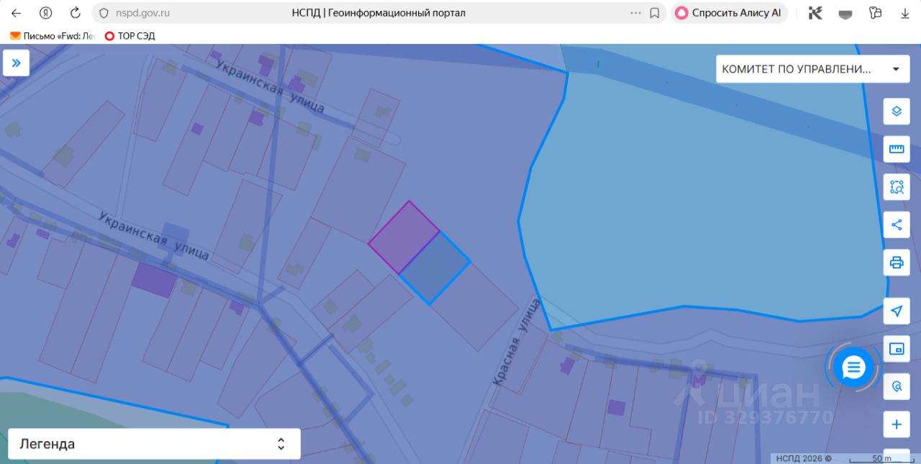Open site security info next to nspd.gov.ru
The height and width of the screenshot is (464, 921).
(x=104, y=13)
